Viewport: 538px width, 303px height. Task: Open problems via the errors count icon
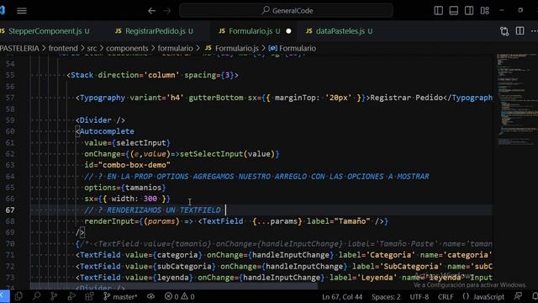click(172, 296)
